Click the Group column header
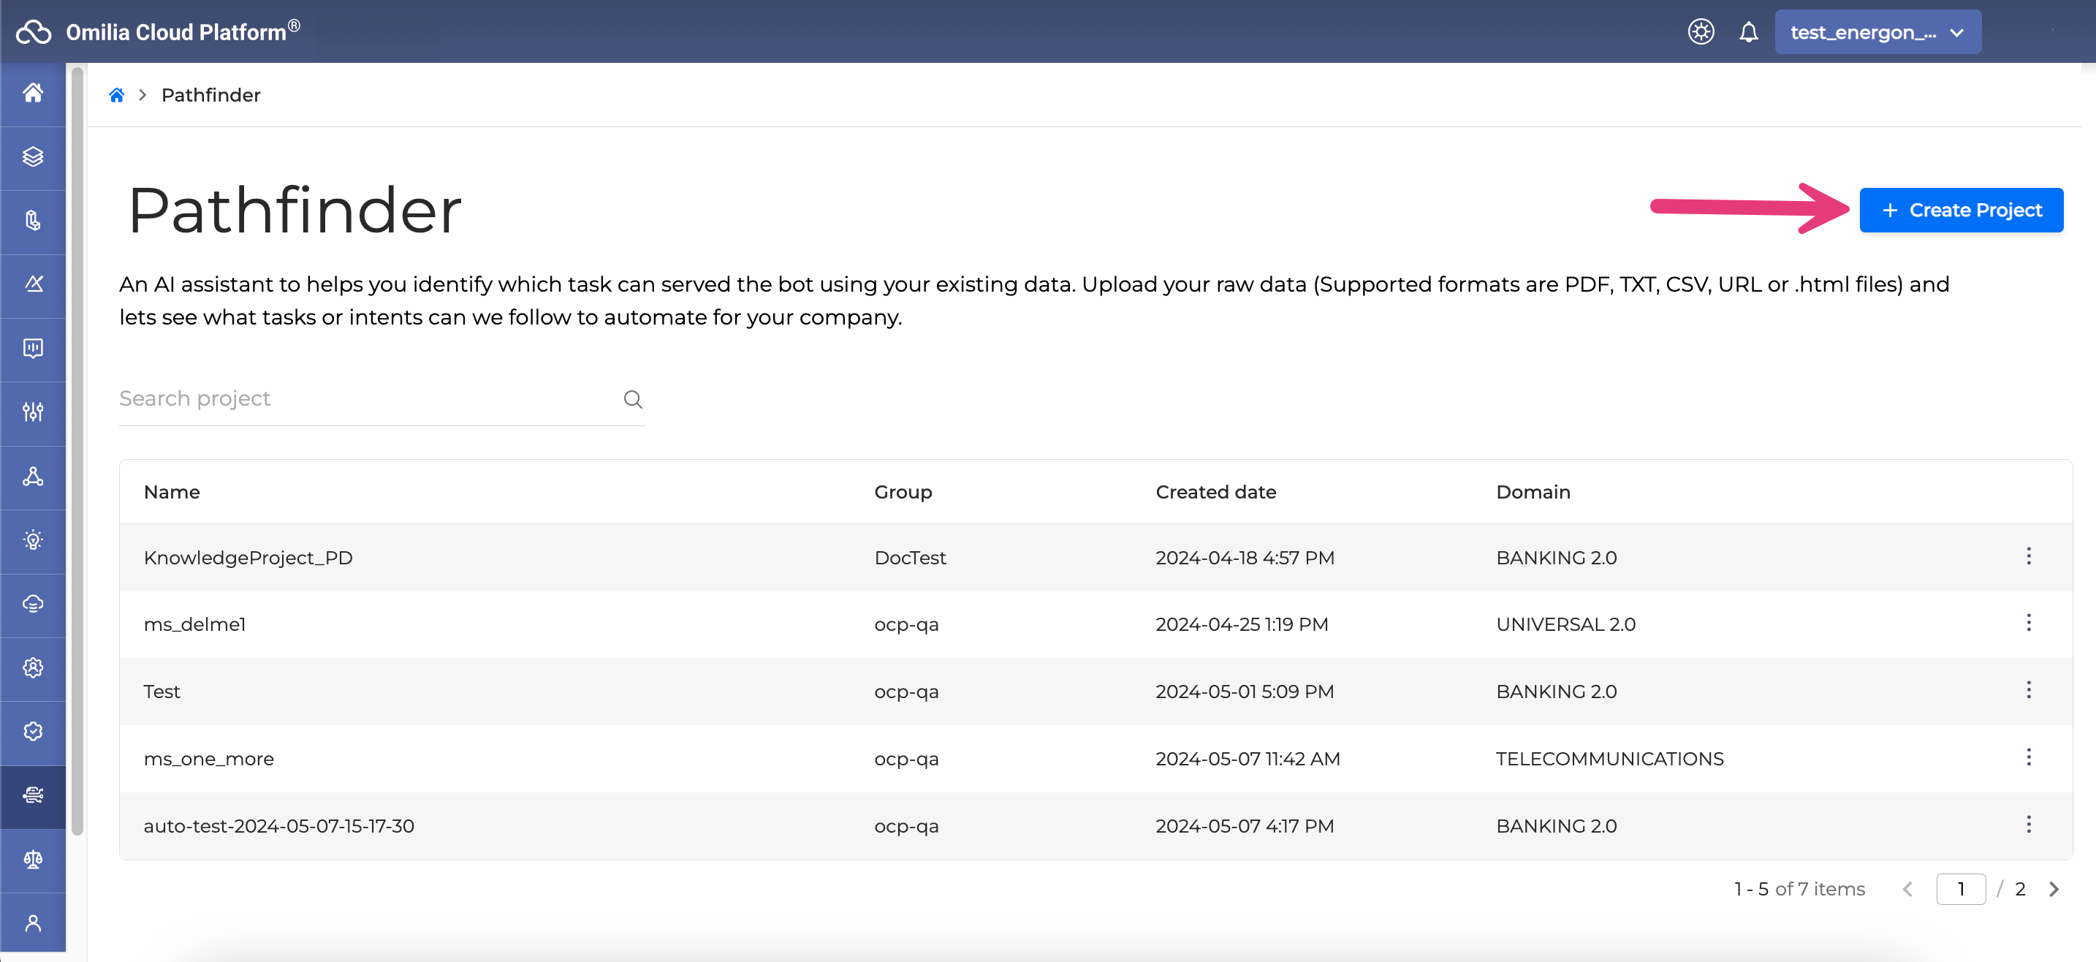The height and width of the screenshot is (962, 2096). click(x=903, y=493)
